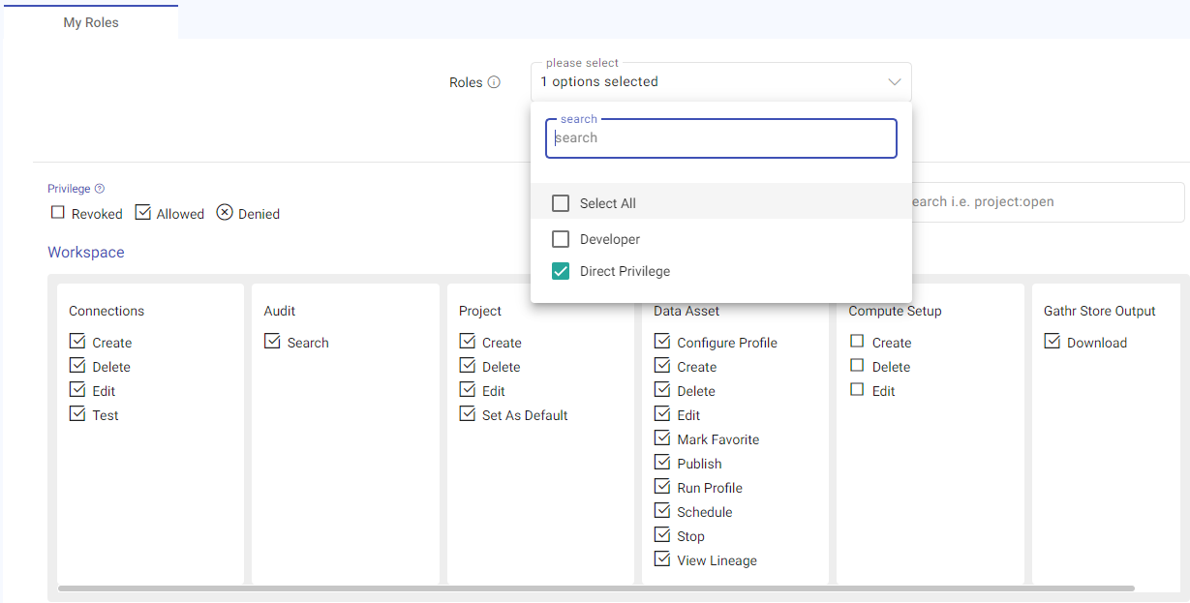The height and width of the screenshot is (603, 1190).
Task: Tick the Developer role checkbox
Action: [x=561, y=239]
